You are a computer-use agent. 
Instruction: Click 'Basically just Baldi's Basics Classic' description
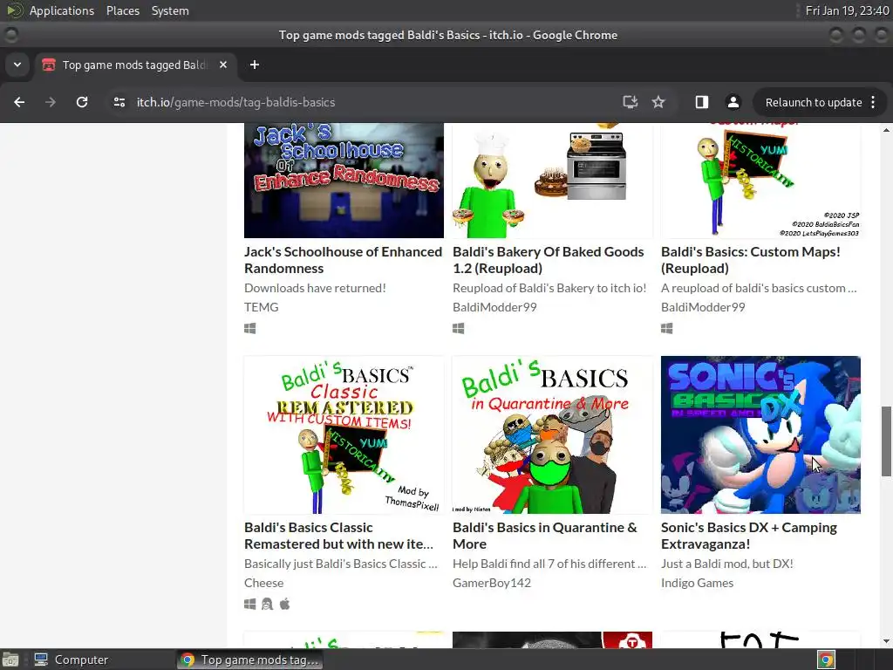click(341, 564)
